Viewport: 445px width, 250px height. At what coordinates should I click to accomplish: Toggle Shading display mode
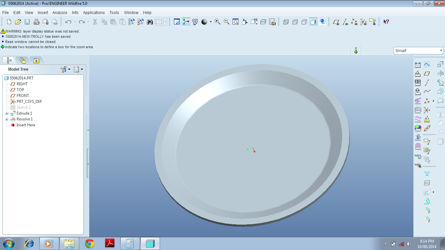click(x=313, y=22)
